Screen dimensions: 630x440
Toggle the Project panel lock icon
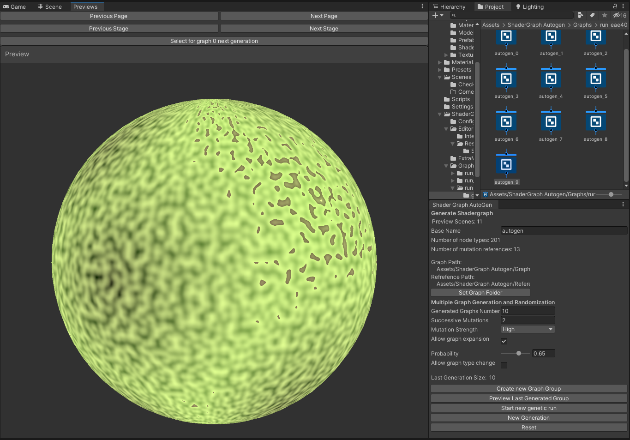(x=615, y=6)
